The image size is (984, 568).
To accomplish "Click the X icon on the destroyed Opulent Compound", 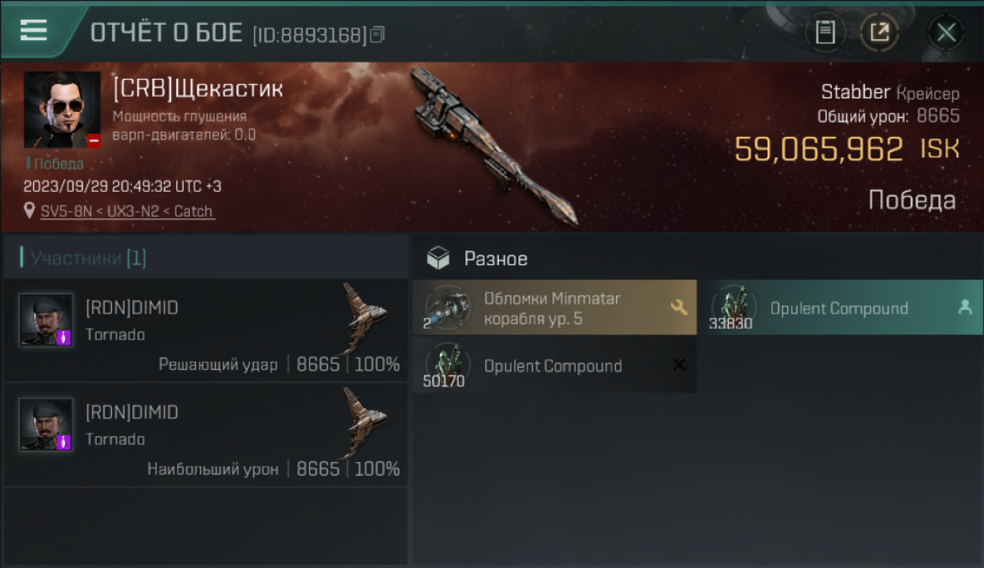I will (679, 365).
